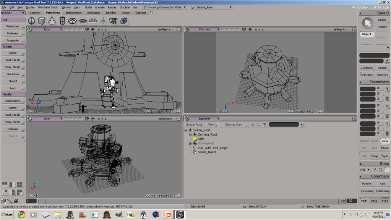Click the Deform button
The height and width of the screenshot is (220, 391).
(13, 129)
